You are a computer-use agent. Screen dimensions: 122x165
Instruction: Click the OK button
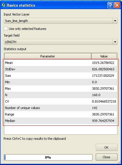click(x=106, y=147)
